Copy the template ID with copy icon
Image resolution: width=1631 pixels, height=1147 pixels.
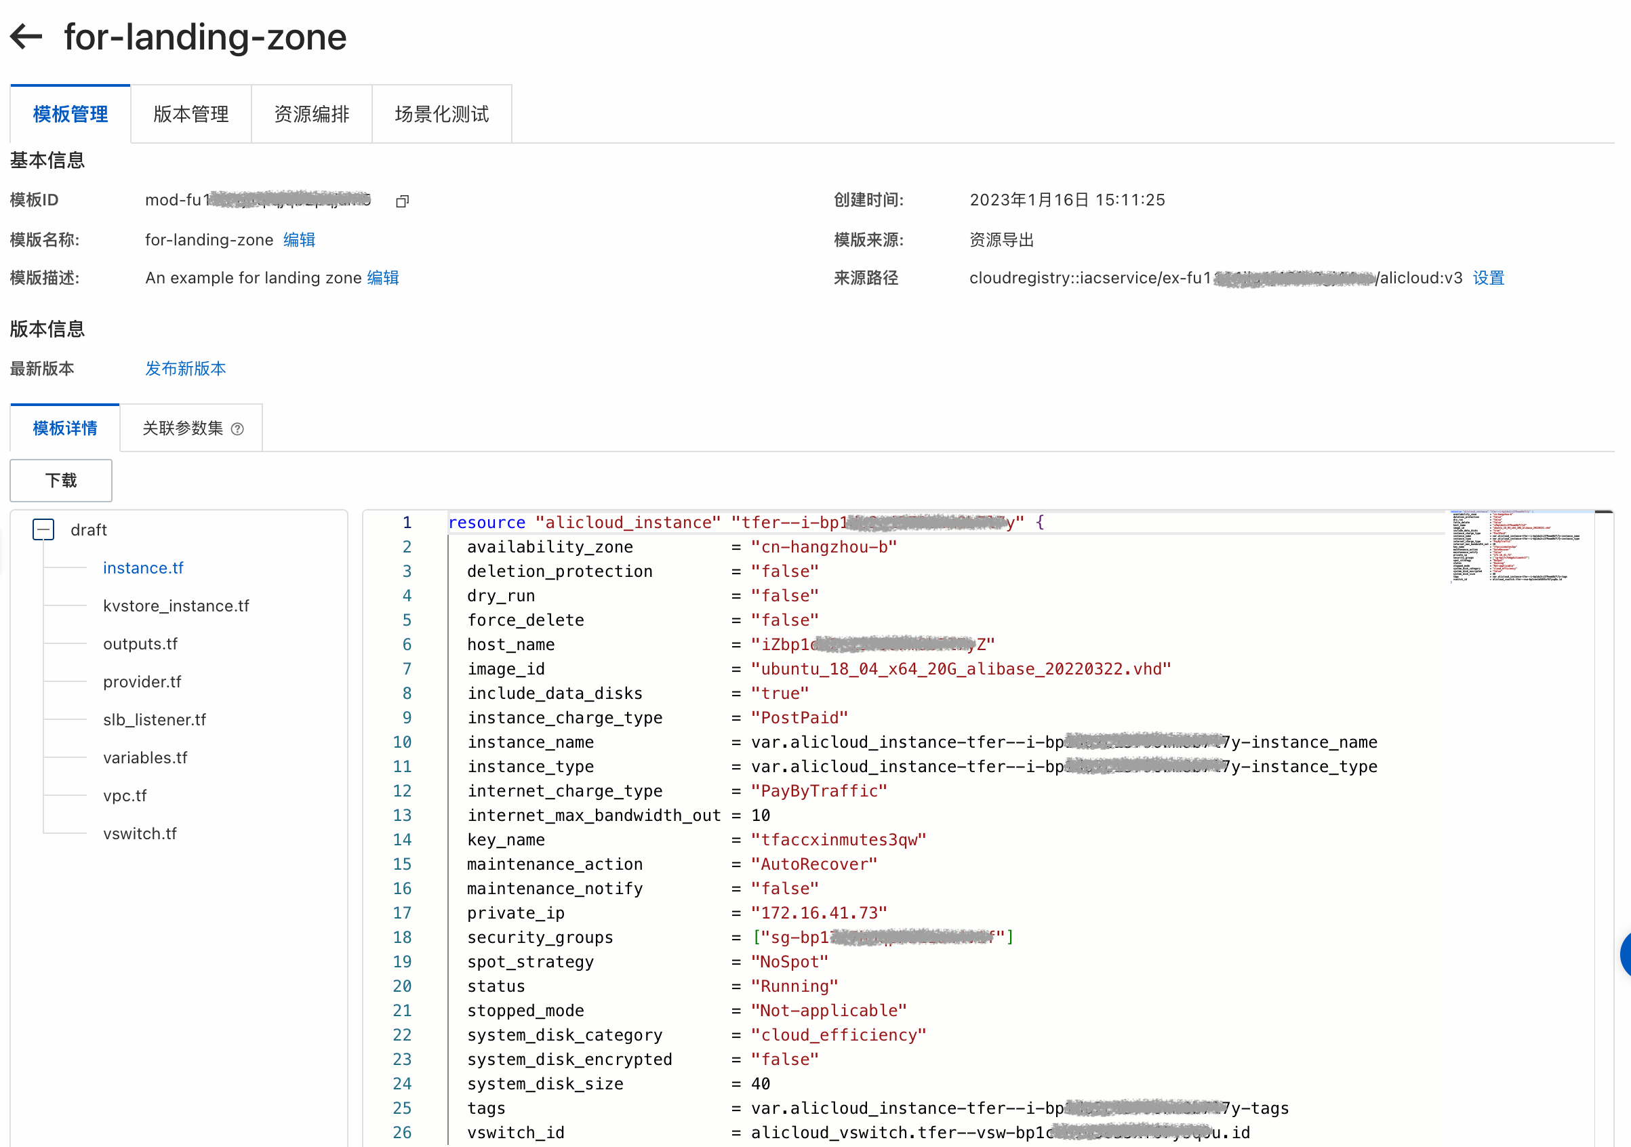pyautogui.click(x=402, y=201)
